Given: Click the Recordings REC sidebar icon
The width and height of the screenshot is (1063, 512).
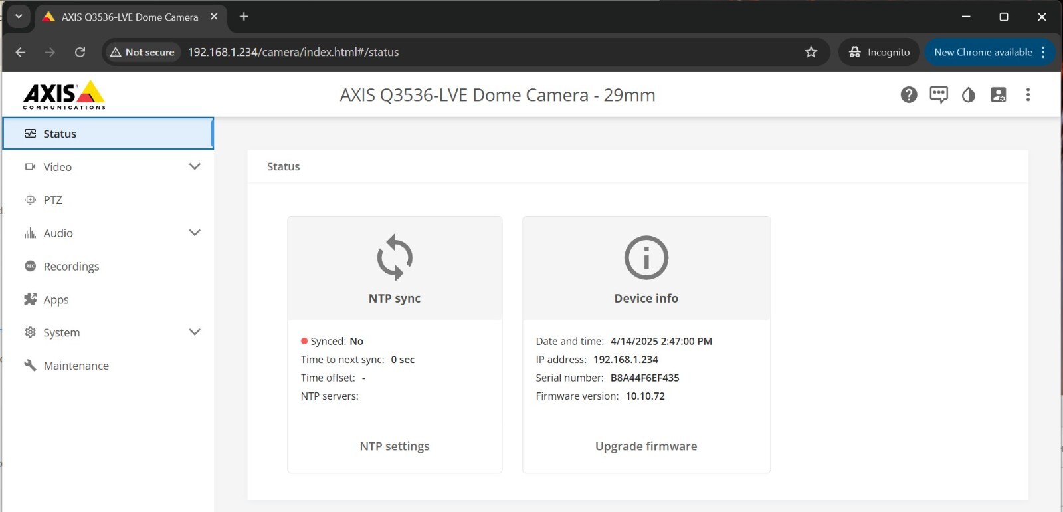Looking at the screenshot, I should coord(30,266).
